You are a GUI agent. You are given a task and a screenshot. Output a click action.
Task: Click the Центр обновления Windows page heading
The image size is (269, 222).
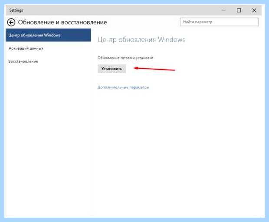141,39
